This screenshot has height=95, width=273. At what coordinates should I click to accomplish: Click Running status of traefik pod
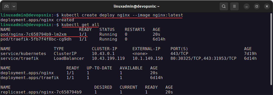click(x=108, y=39)
